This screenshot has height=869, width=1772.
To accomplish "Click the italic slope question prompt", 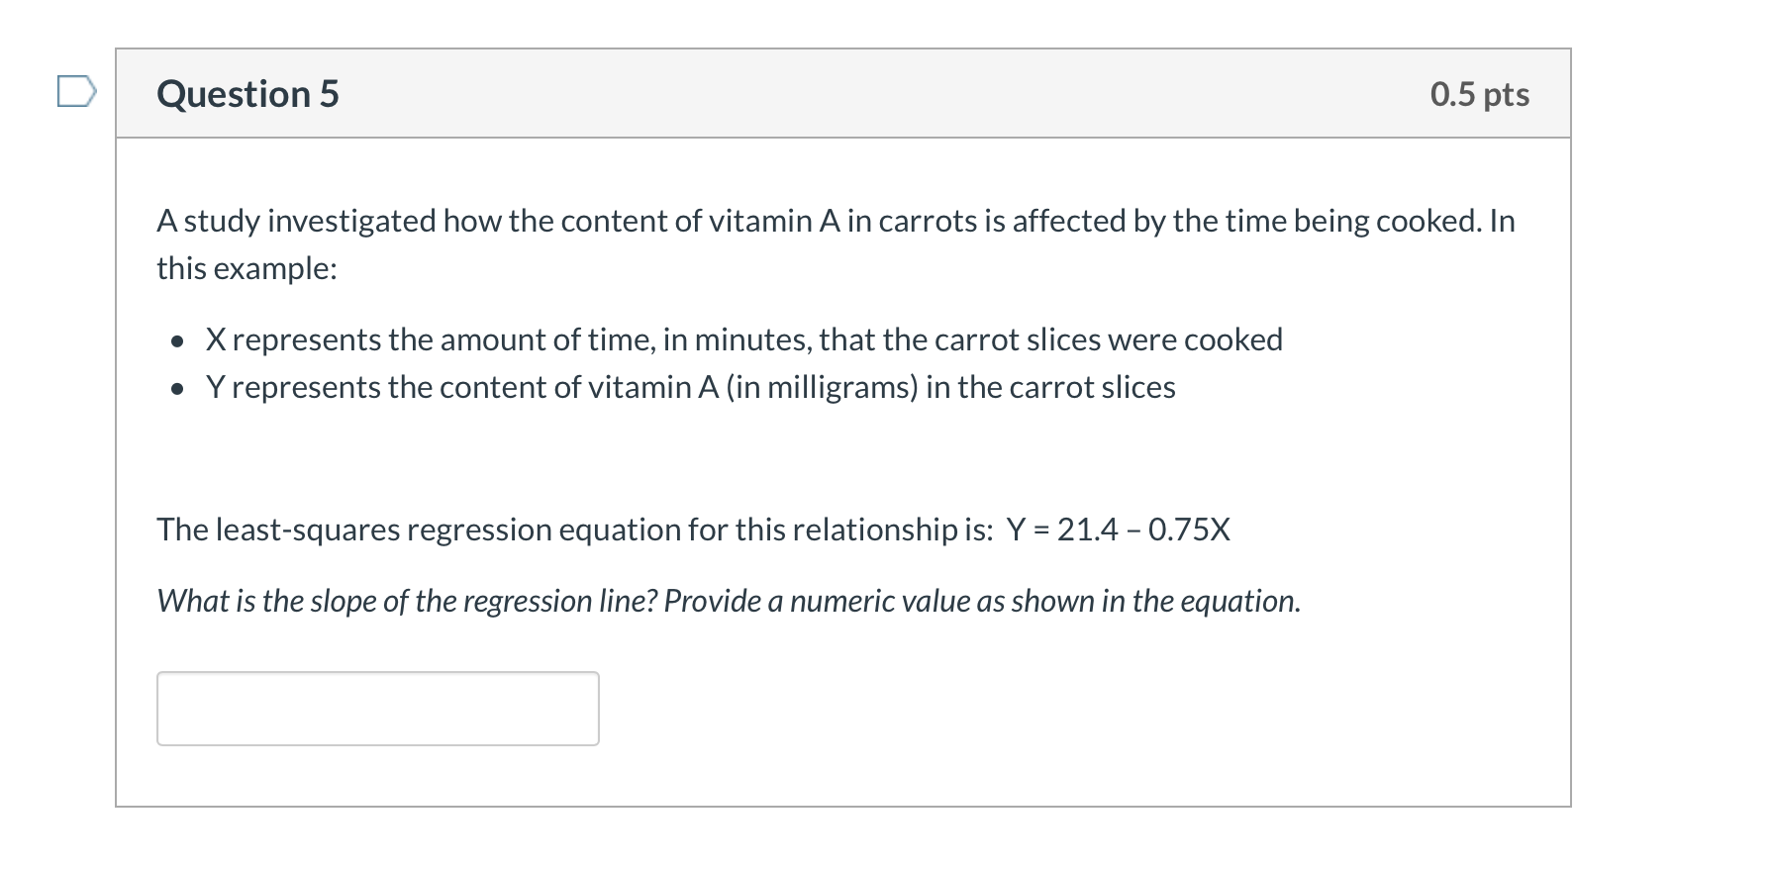I will (728, 601).
